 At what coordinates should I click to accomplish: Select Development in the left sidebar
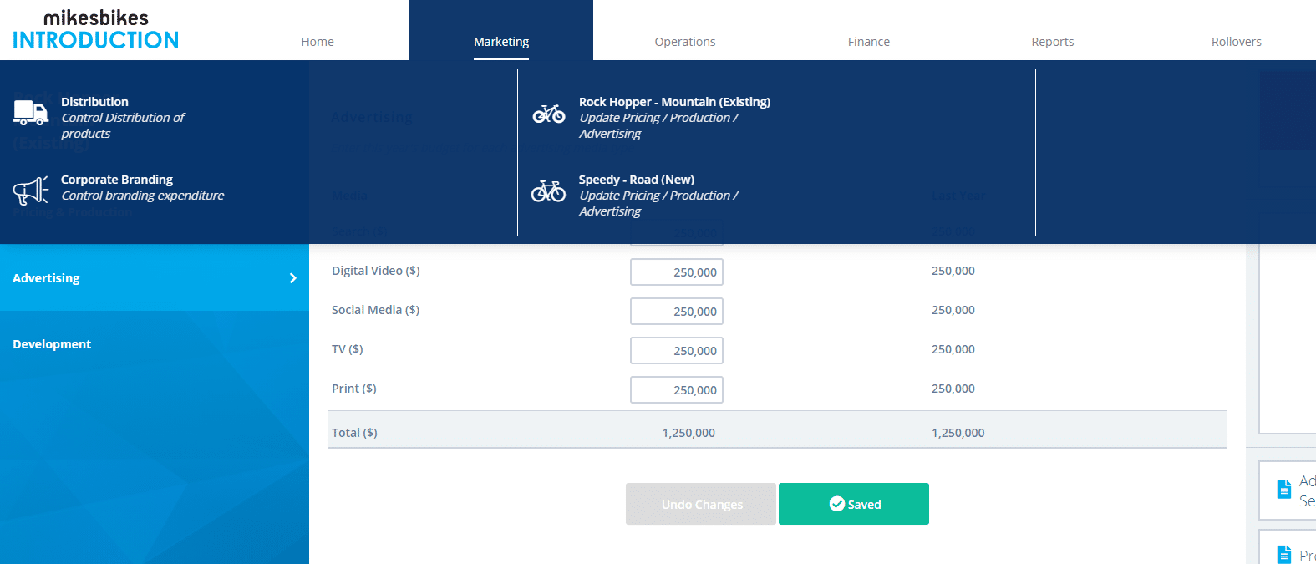click(x=52, y=344)
